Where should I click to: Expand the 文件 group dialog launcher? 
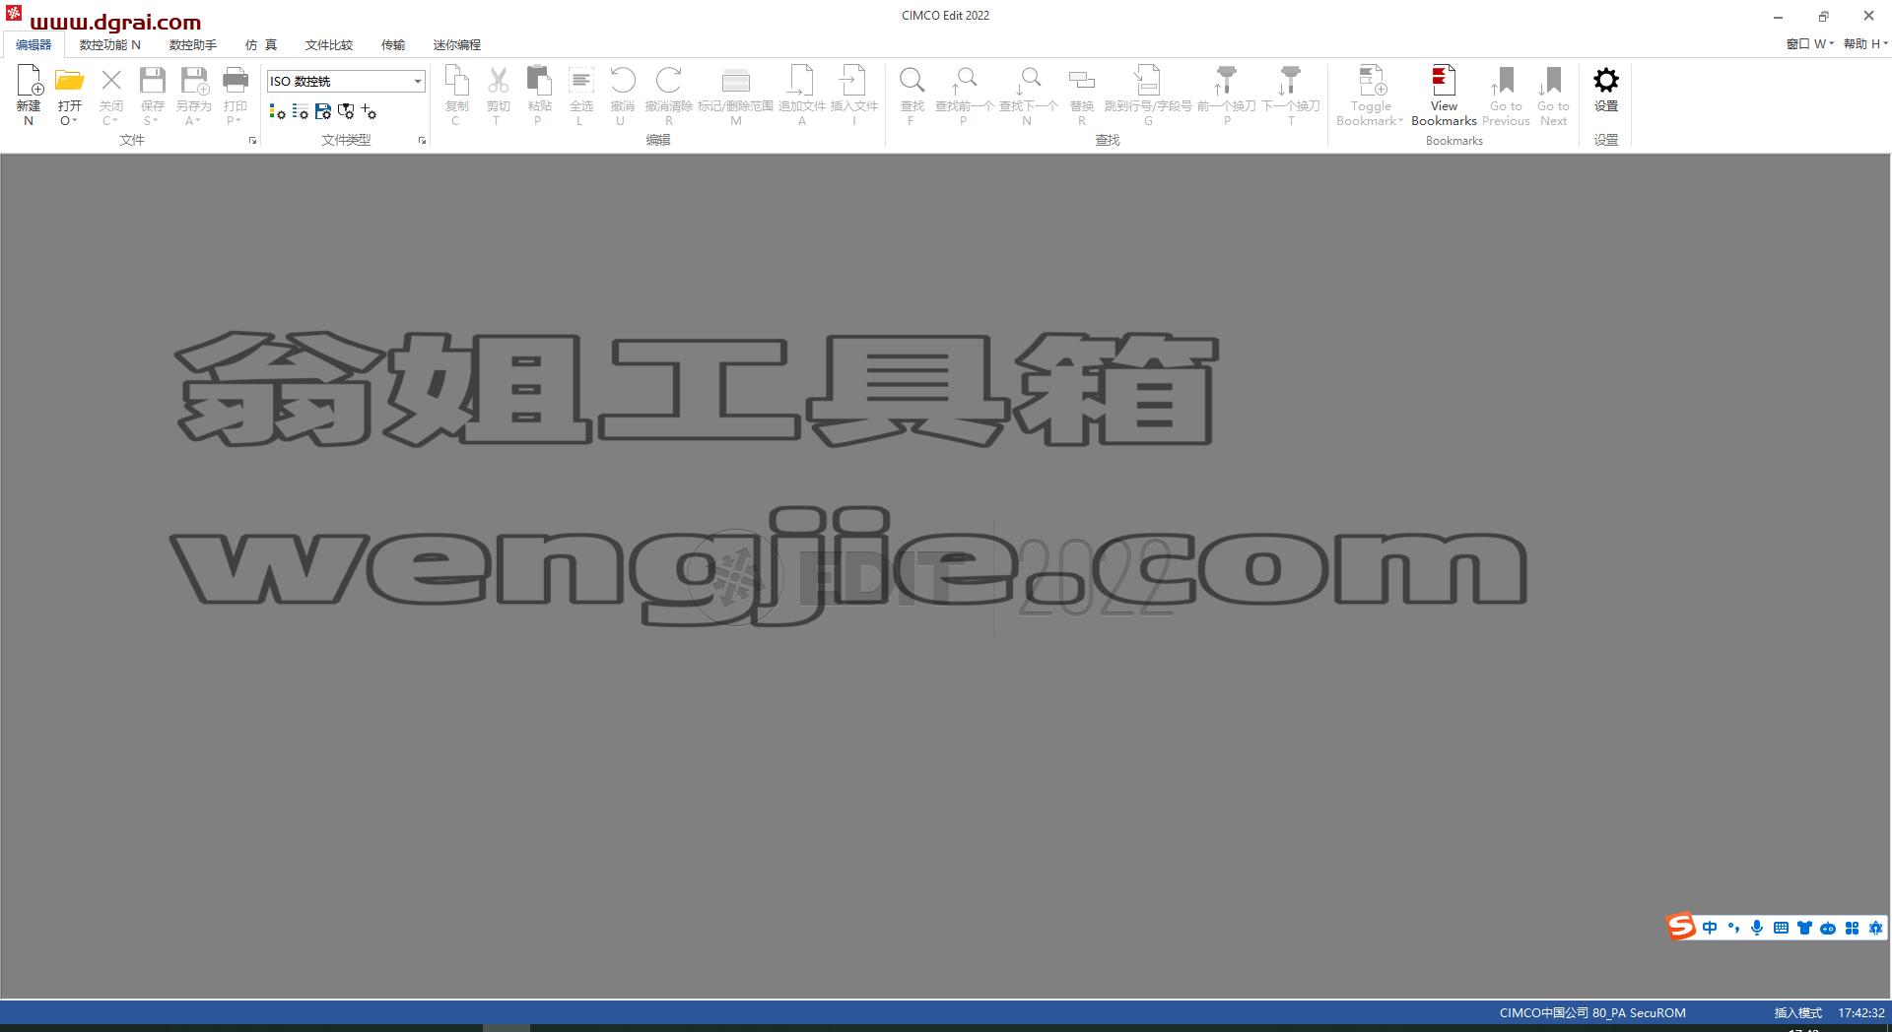pos(253,141)
